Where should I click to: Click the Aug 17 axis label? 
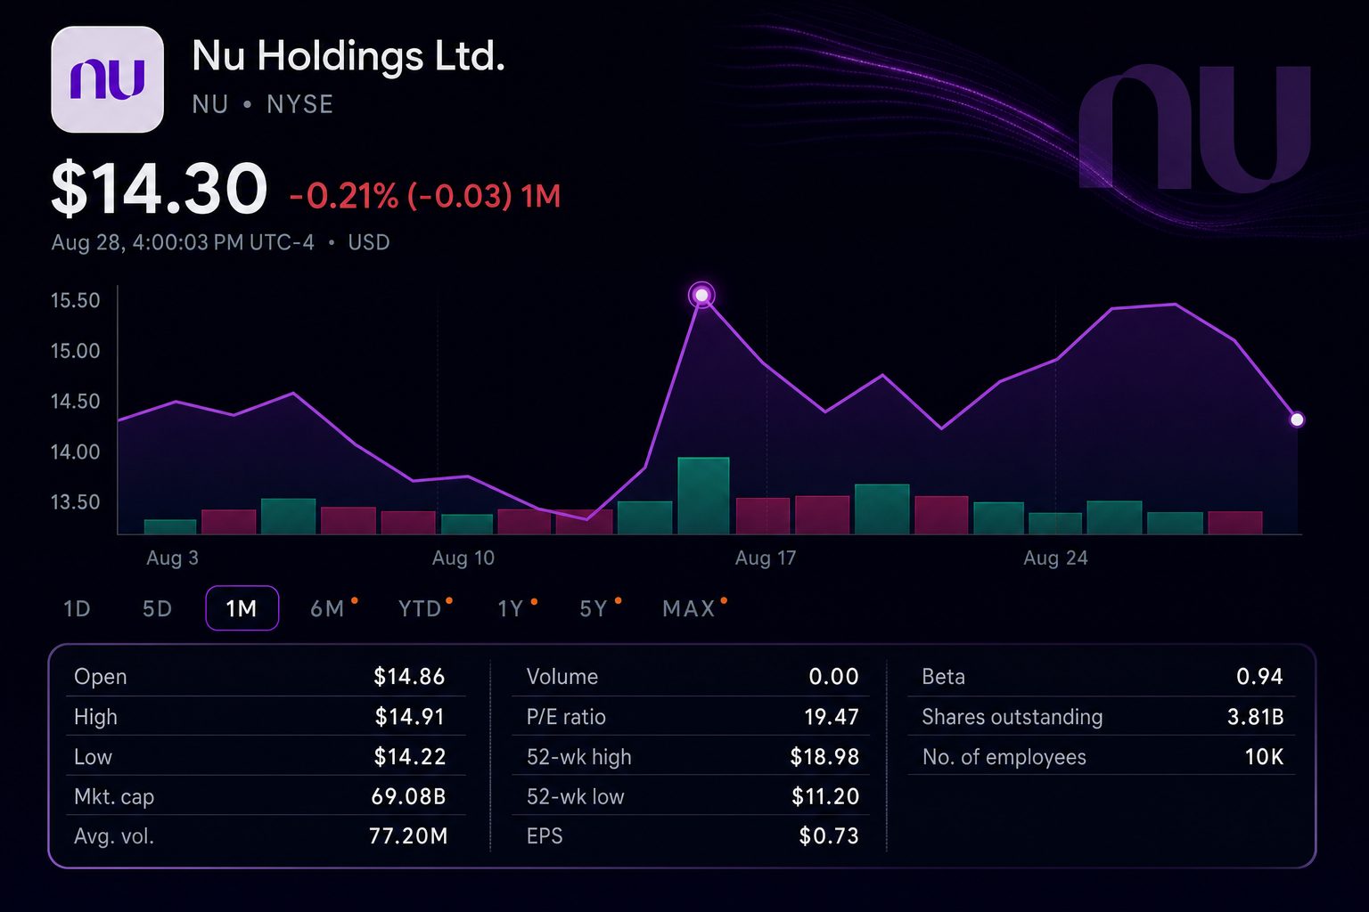pyautogui.click(x=765, y=558)
